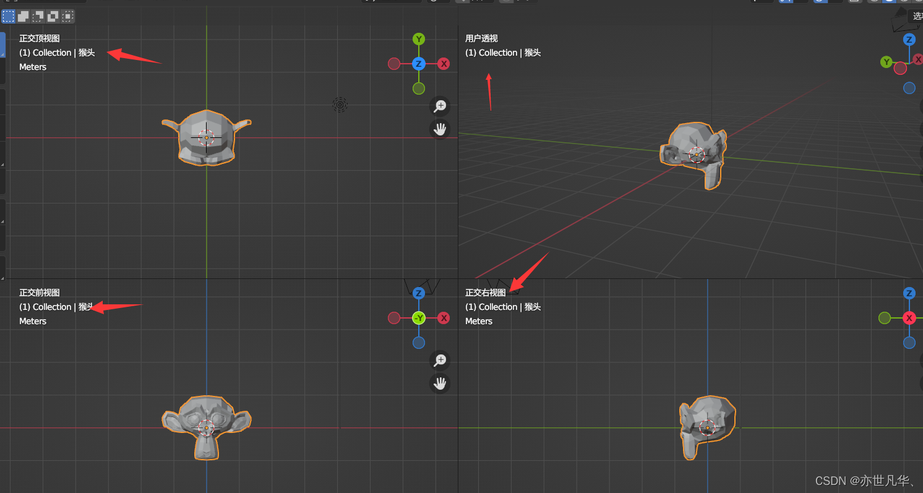Select the Set New Selection mode icon
This screenshot has height=493, width=923.
pos(8,16)
